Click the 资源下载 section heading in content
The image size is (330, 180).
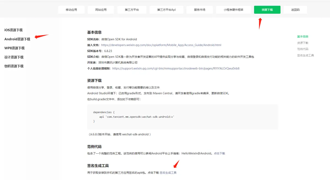pos(94,81)
